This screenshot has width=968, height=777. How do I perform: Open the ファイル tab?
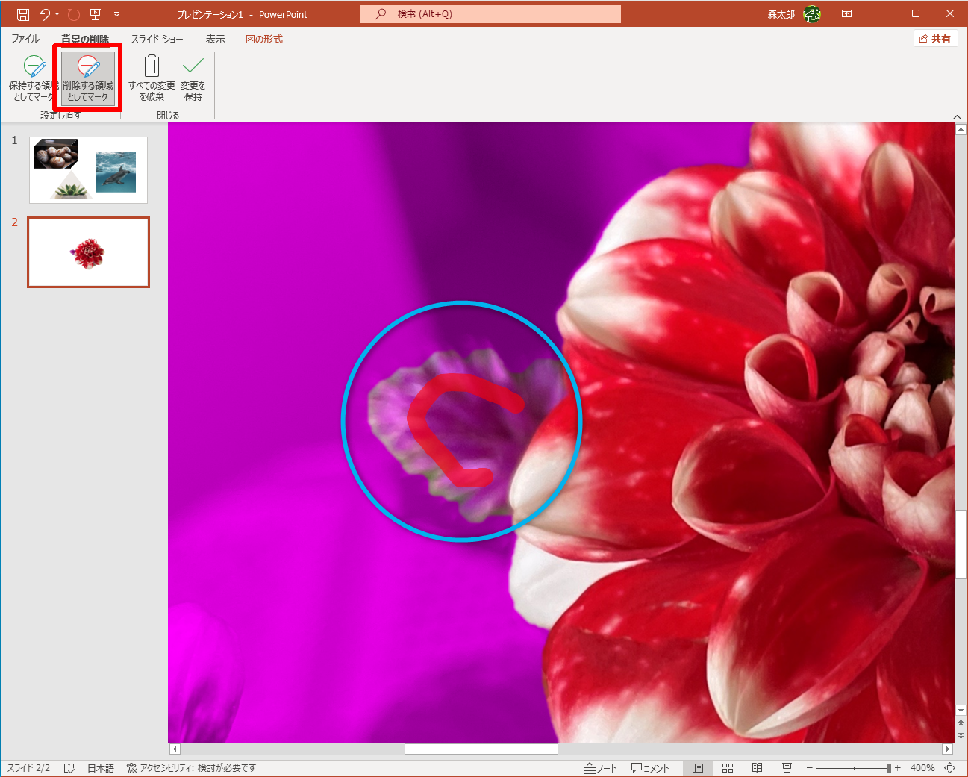(x=25, y=39)
